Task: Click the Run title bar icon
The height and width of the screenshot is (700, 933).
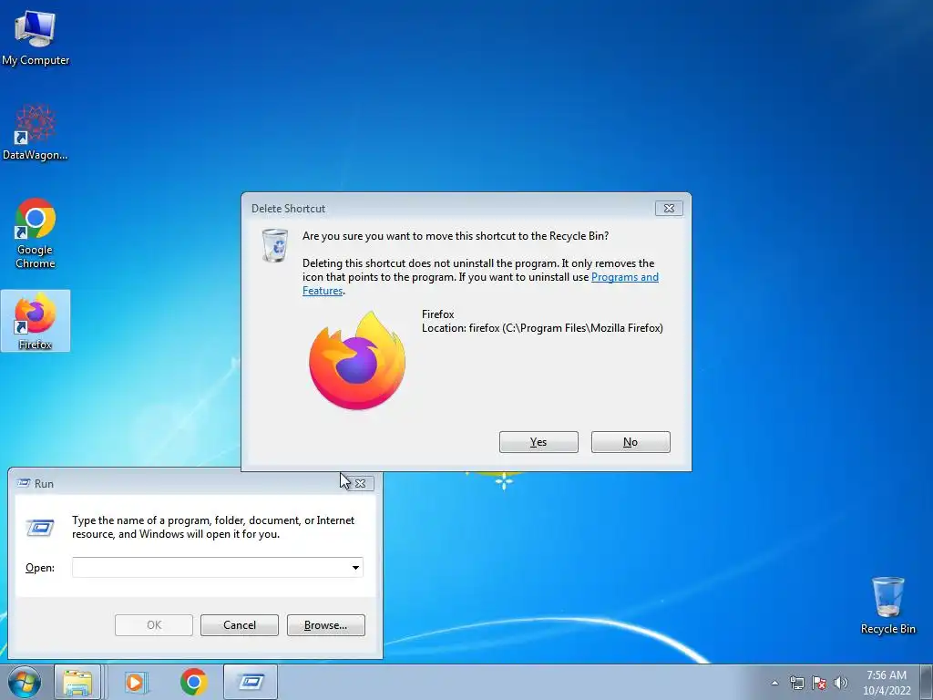Action: (23, 483)
